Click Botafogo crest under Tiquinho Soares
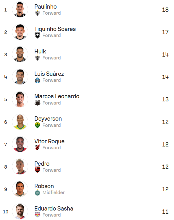The height and width of the screenshot is (220, 174). click(37, 36)
